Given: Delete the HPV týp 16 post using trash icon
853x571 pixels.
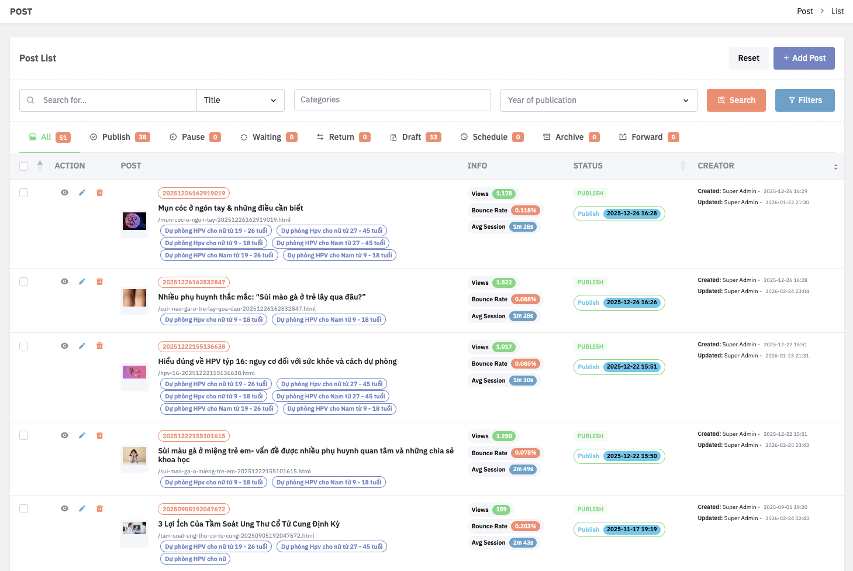Looking at the screenshot, I should [x=99, y=346].
